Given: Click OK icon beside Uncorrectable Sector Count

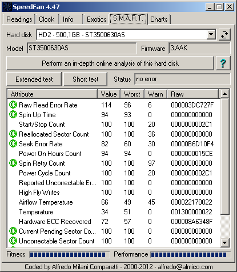Looking at the screenshot, I should (x=13, y=241).
